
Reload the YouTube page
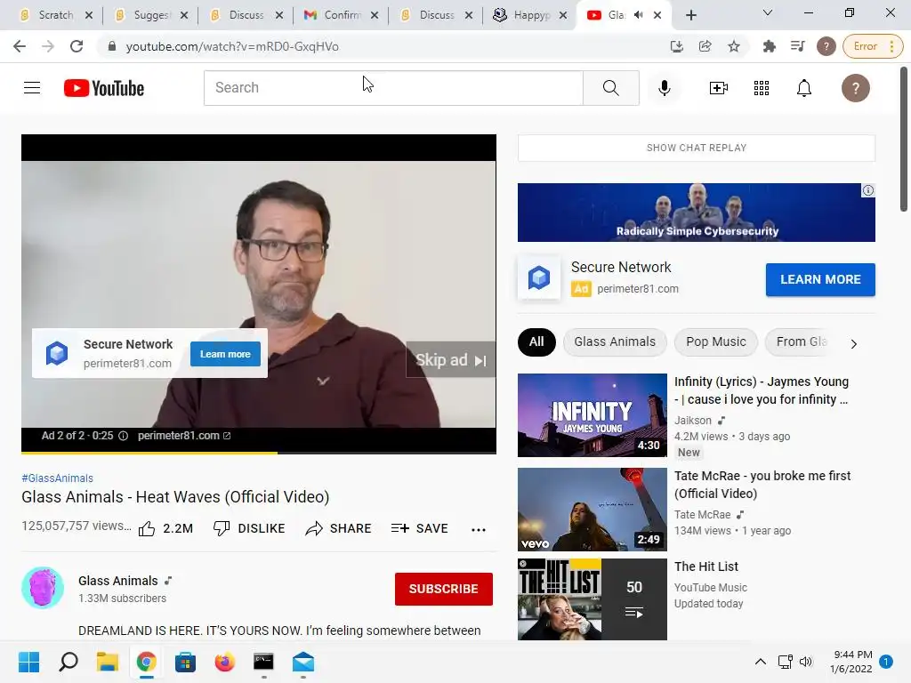pyautogui.click(x=77, y=46)
